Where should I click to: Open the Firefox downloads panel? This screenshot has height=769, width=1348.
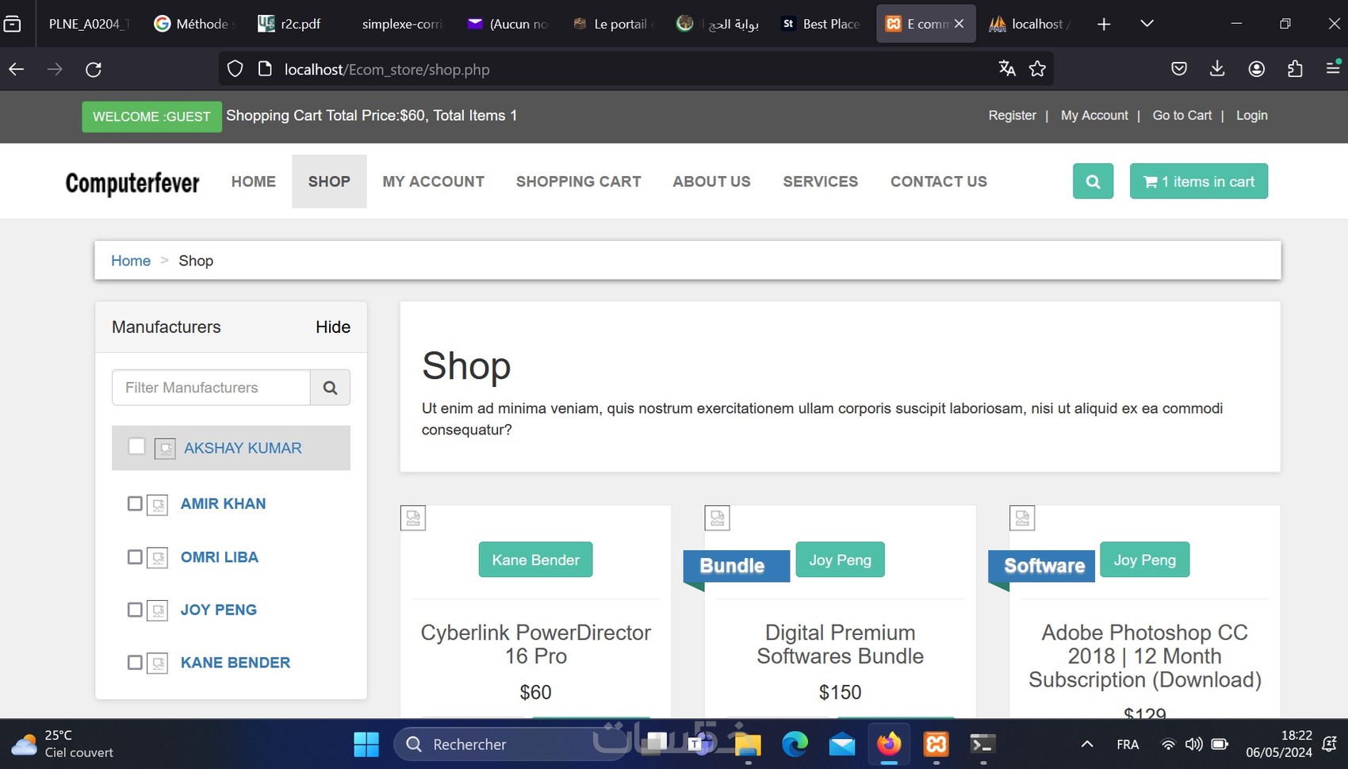(x=1217, y=69)
